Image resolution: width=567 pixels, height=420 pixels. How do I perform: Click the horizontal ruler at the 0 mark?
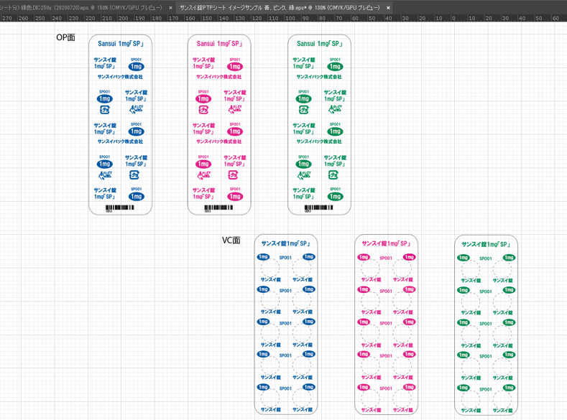click(x=453, y=18)
